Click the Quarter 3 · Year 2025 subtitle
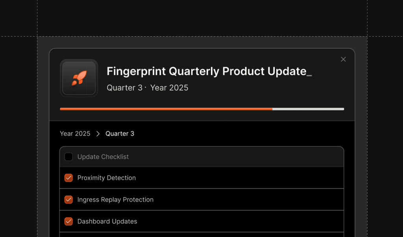 click(147, 88)
